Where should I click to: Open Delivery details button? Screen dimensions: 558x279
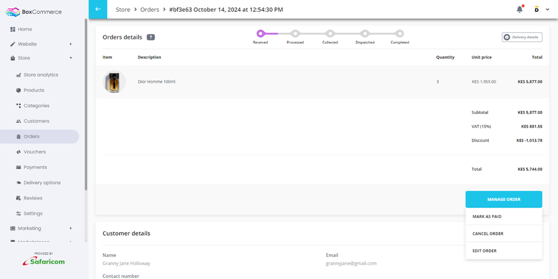522,37
